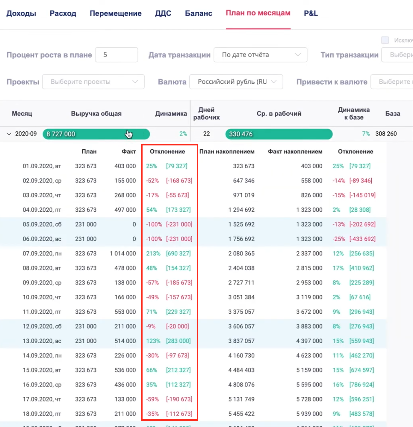Select the date 04.09.2020, пт

point(42,210)
